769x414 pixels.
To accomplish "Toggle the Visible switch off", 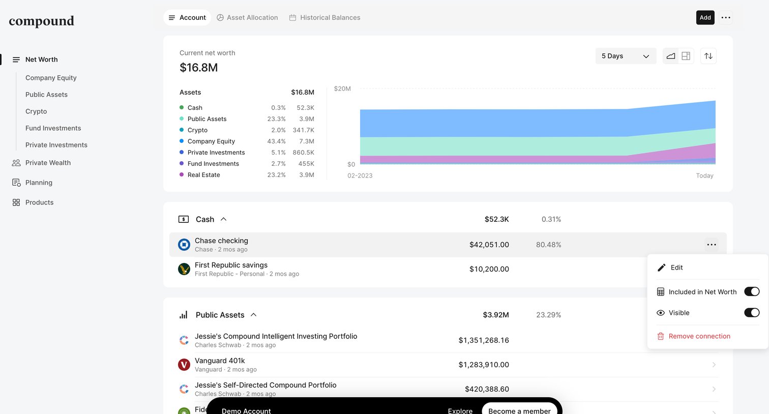I will coord(752,312).
